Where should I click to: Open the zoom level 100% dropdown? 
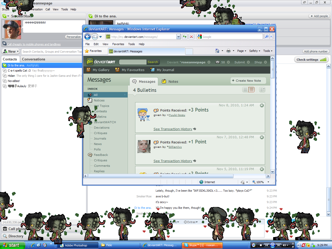pyautogui.click(x=268, y=182)
